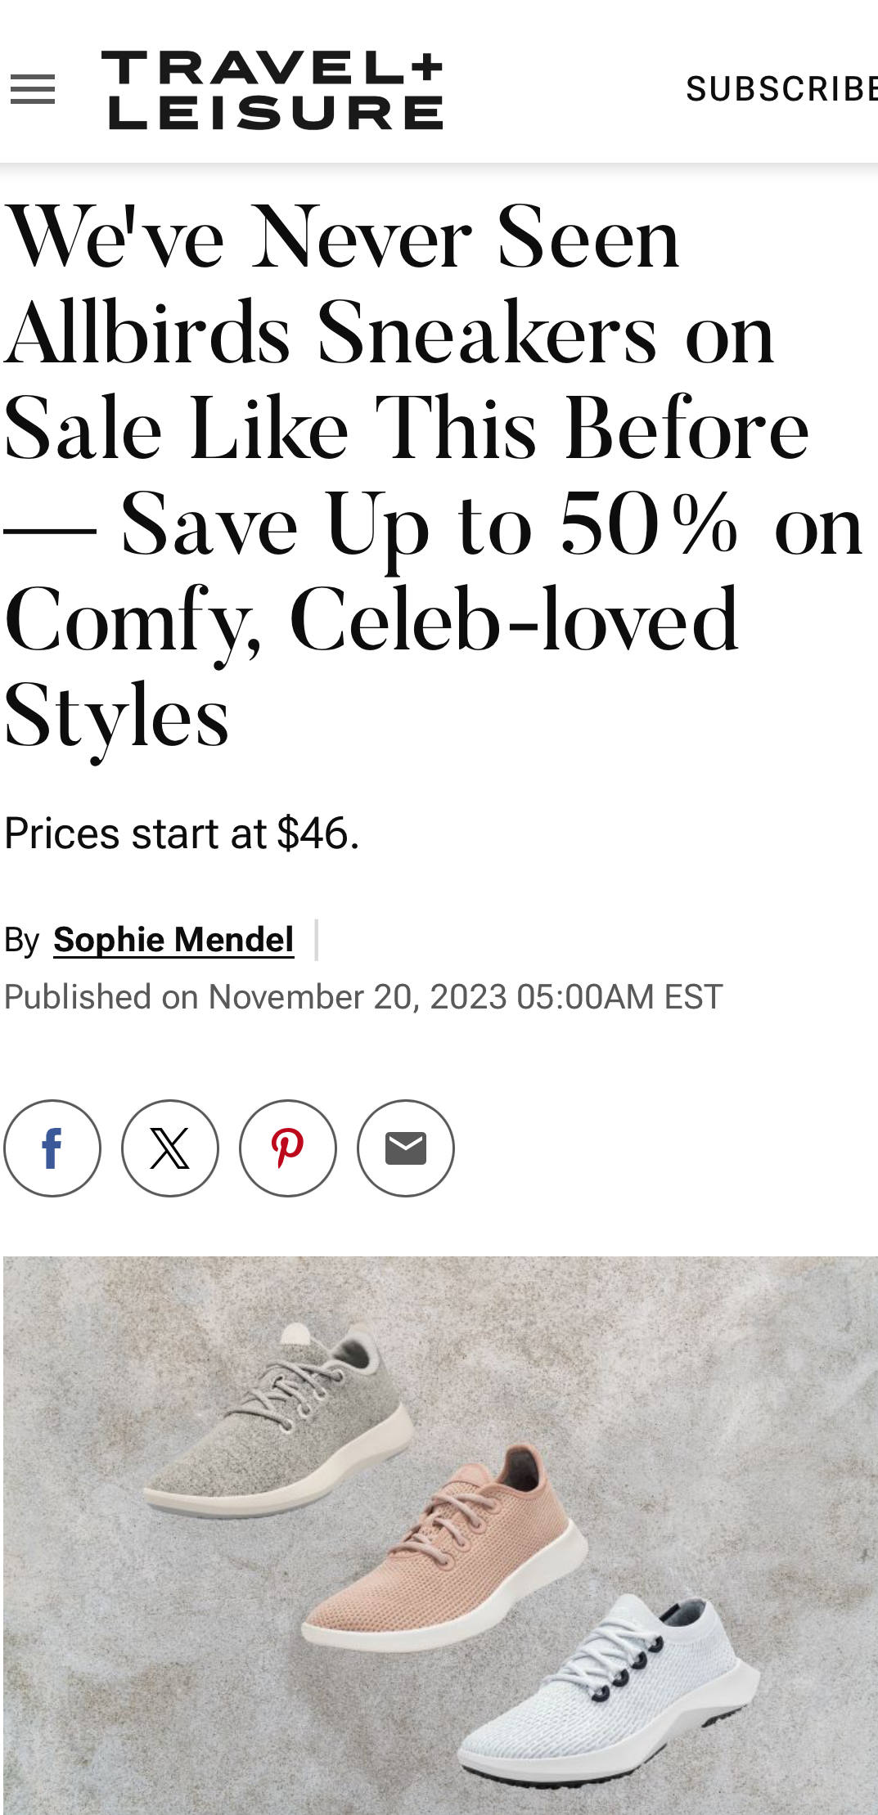The image size is (878, 1815).
Task: Click the Subscribe link in header
Action: point(781,89)
